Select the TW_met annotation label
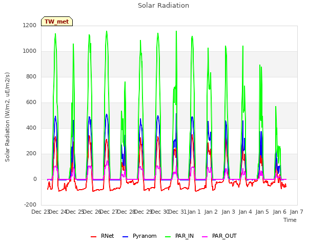 (x=57, y=22)
